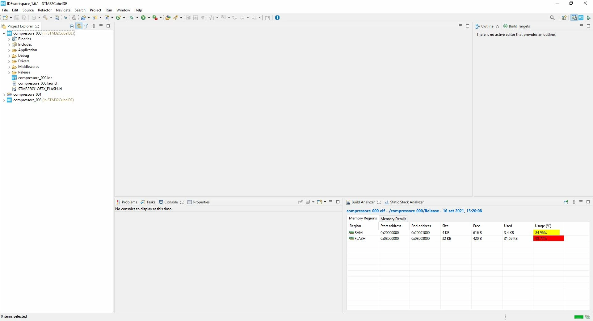This screenshot has height=321, width=593.
Task: Expand the compressore_003 project
Action: pos(4,100)
